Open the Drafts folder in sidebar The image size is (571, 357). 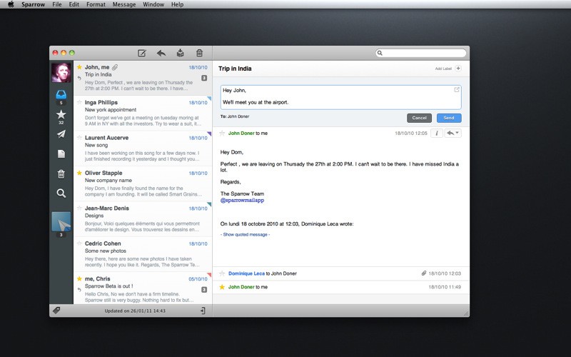(x=61, y=154)
